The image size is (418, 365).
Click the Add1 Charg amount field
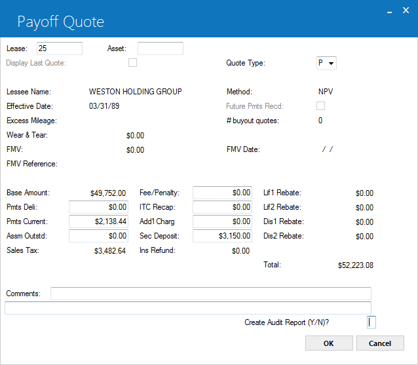pos(222,221)
